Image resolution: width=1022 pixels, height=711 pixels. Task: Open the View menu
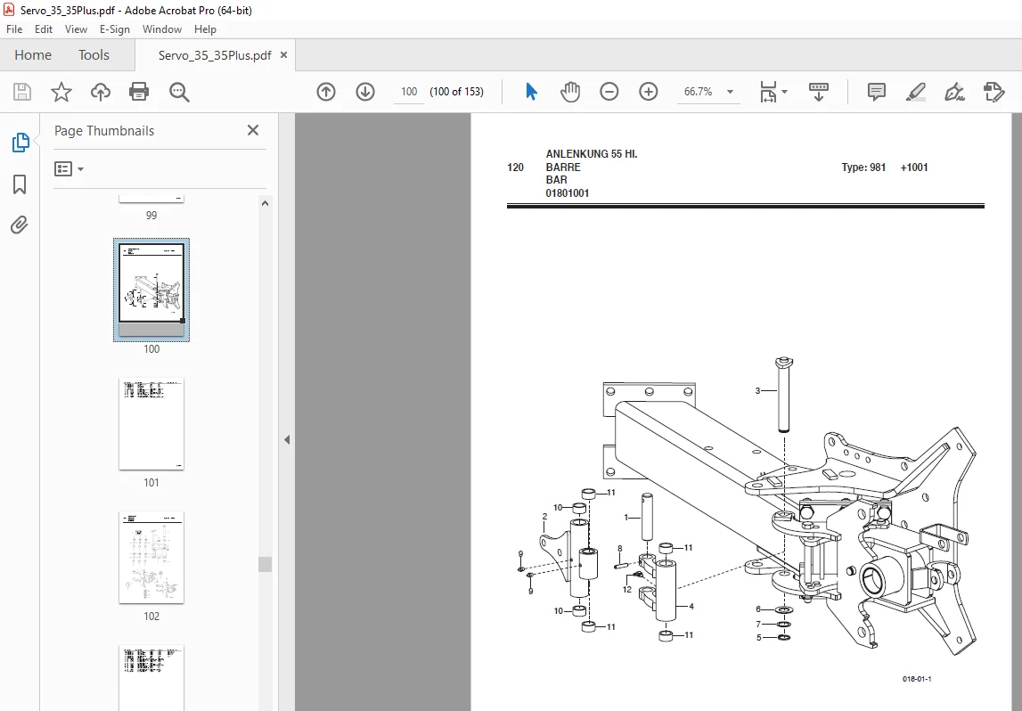click(76, 29)
